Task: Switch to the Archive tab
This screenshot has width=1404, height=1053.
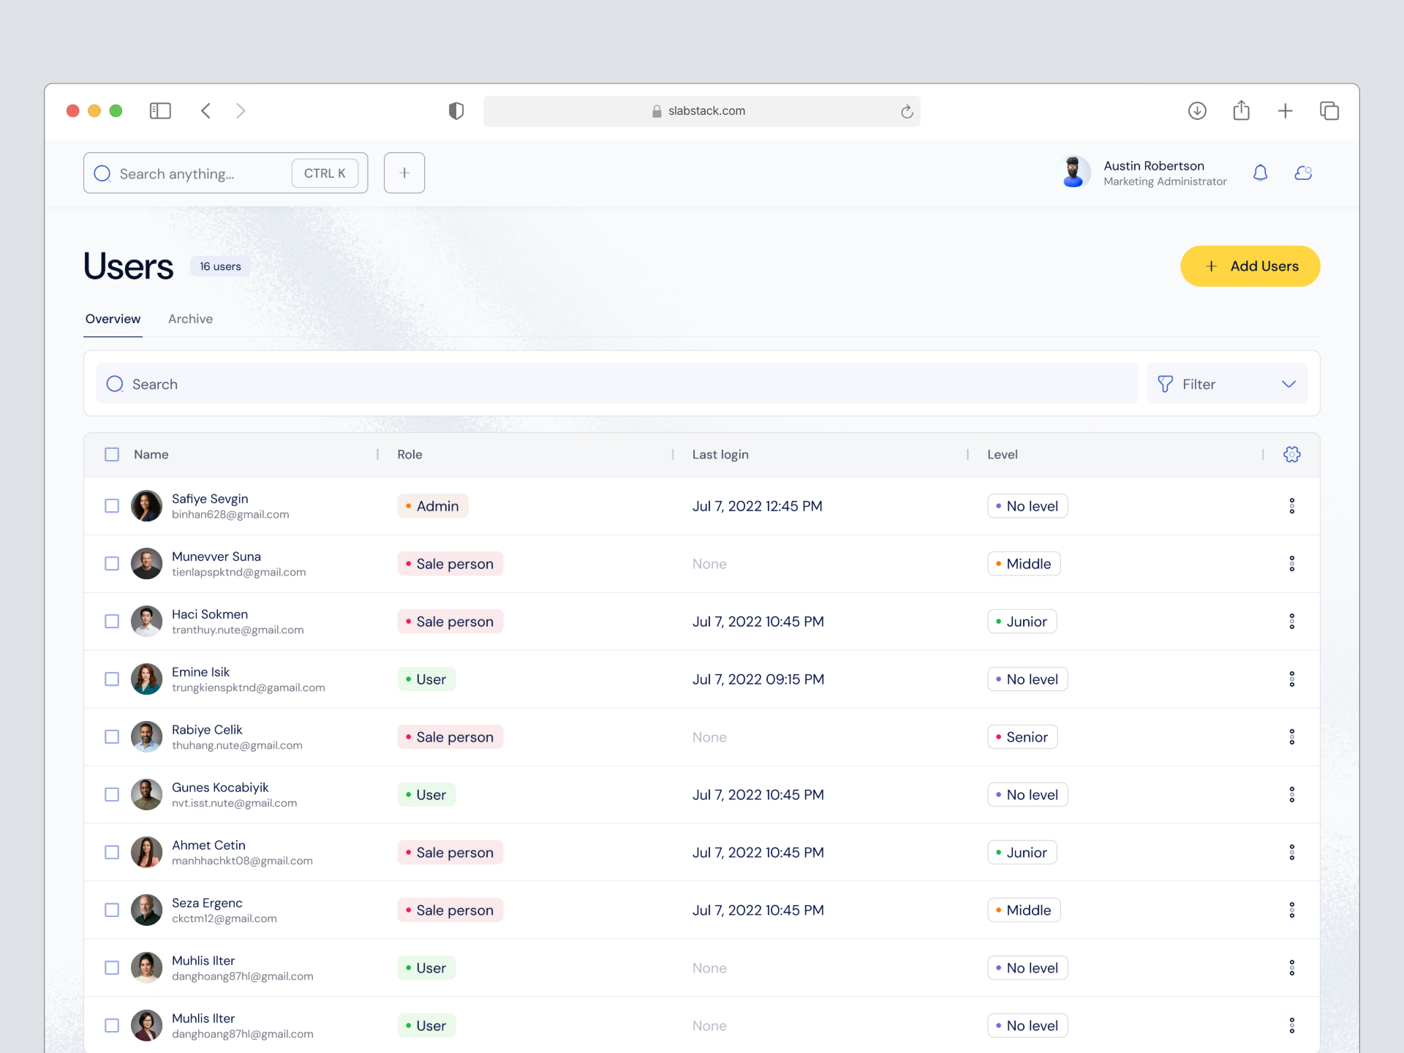Action: pyautogui.click(x=190, y=319)
